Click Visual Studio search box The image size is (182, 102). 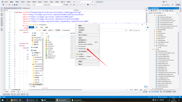click(x=83, y=2)
